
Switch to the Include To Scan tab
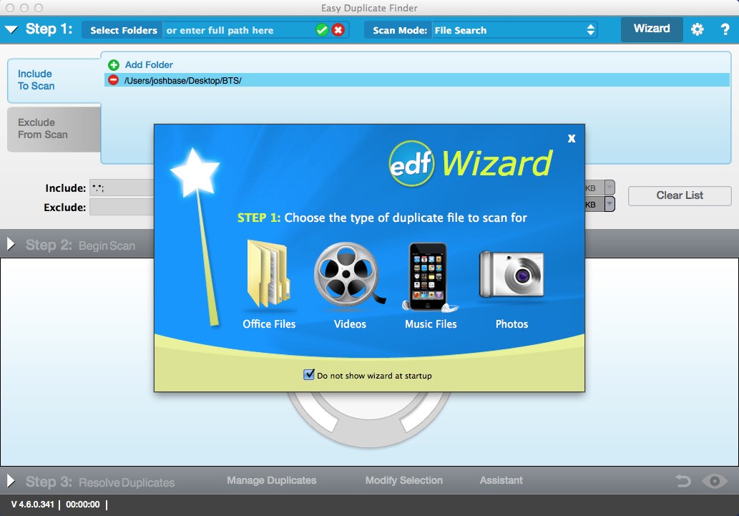(x=54, y=80)
